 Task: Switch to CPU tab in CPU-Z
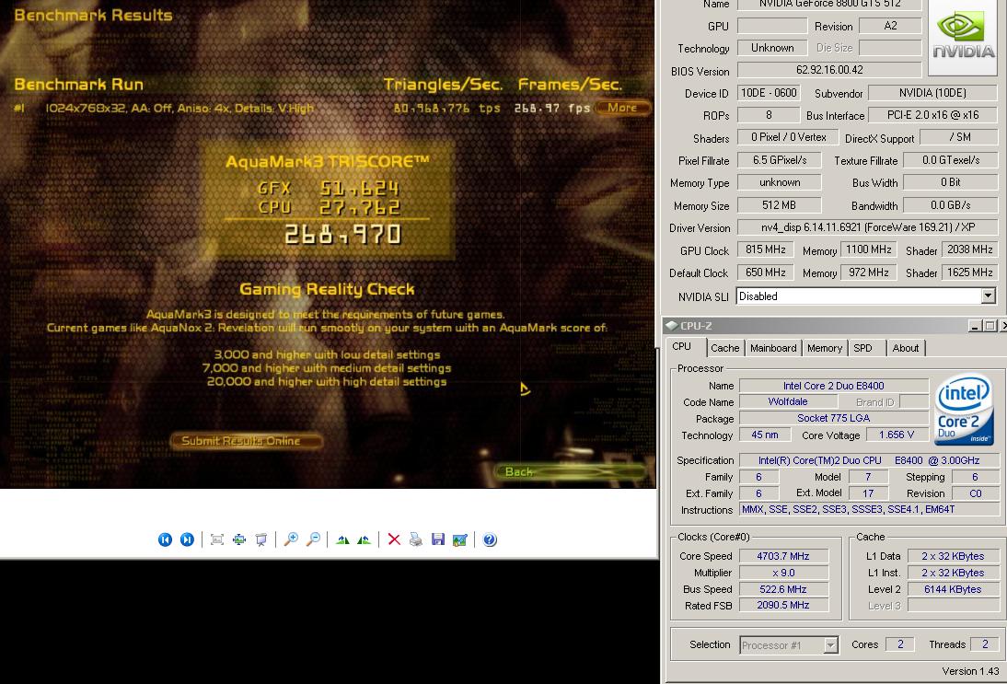click(681, 347)
